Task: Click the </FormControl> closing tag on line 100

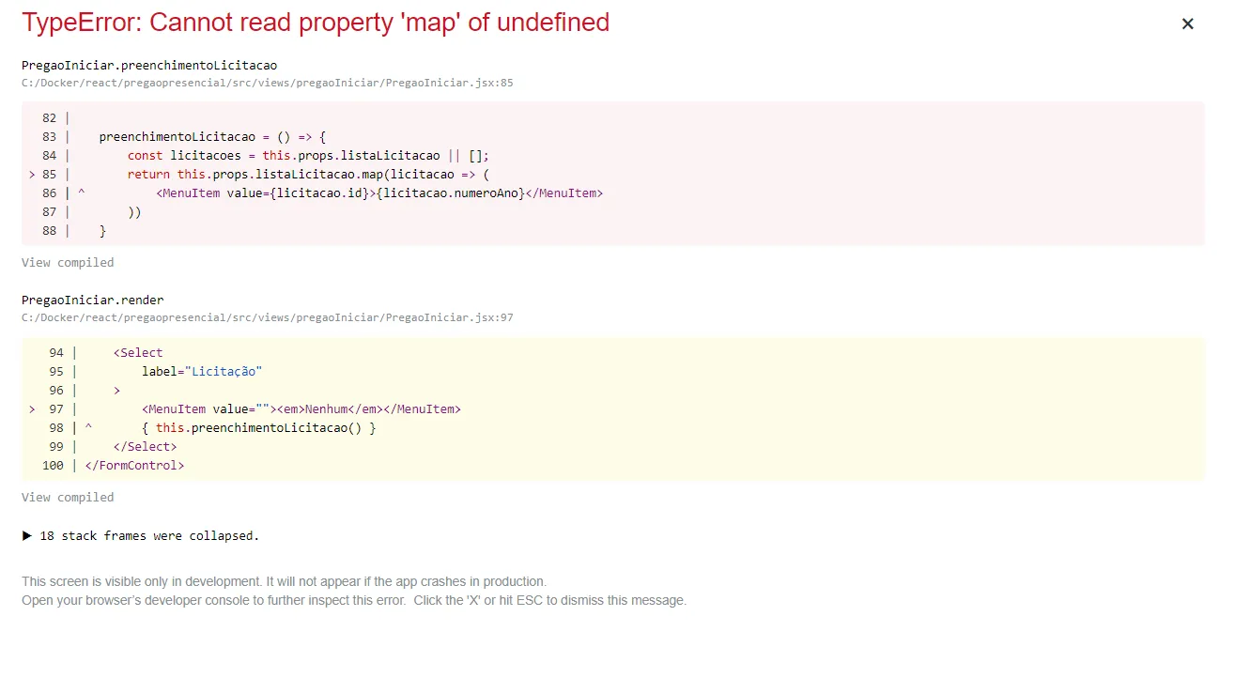Action: click(x=134, y=466)
